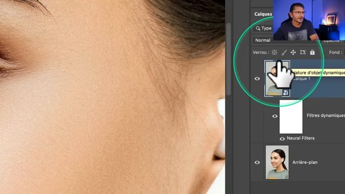Click the Verrou label

(261, 52)
